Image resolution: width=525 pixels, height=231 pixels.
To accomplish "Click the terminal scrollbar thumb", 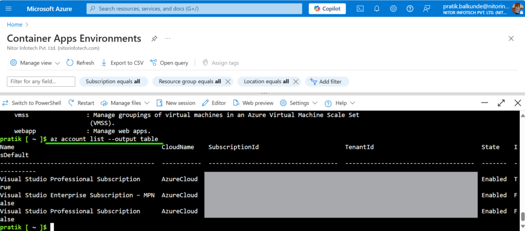I will coord(522,216).
